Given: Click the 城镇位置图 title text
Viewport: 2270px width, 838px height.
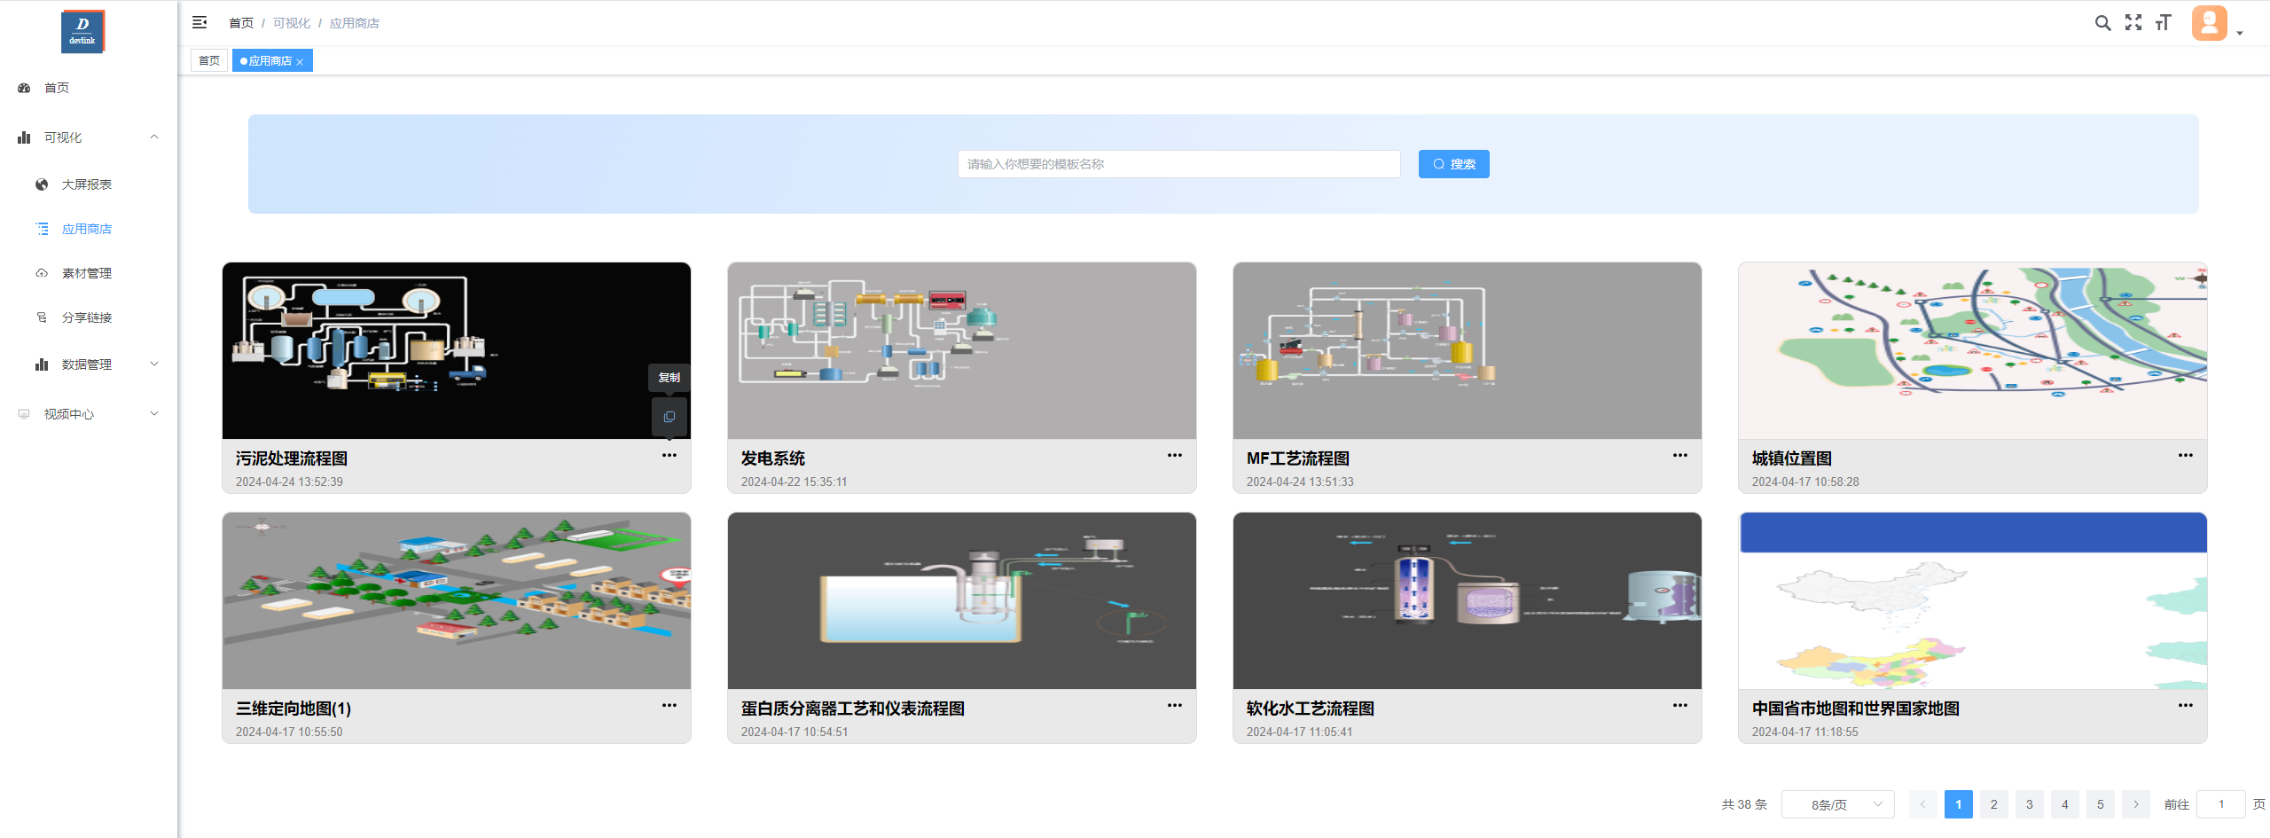Looking at the screenshot, I should coord(1792,458).
